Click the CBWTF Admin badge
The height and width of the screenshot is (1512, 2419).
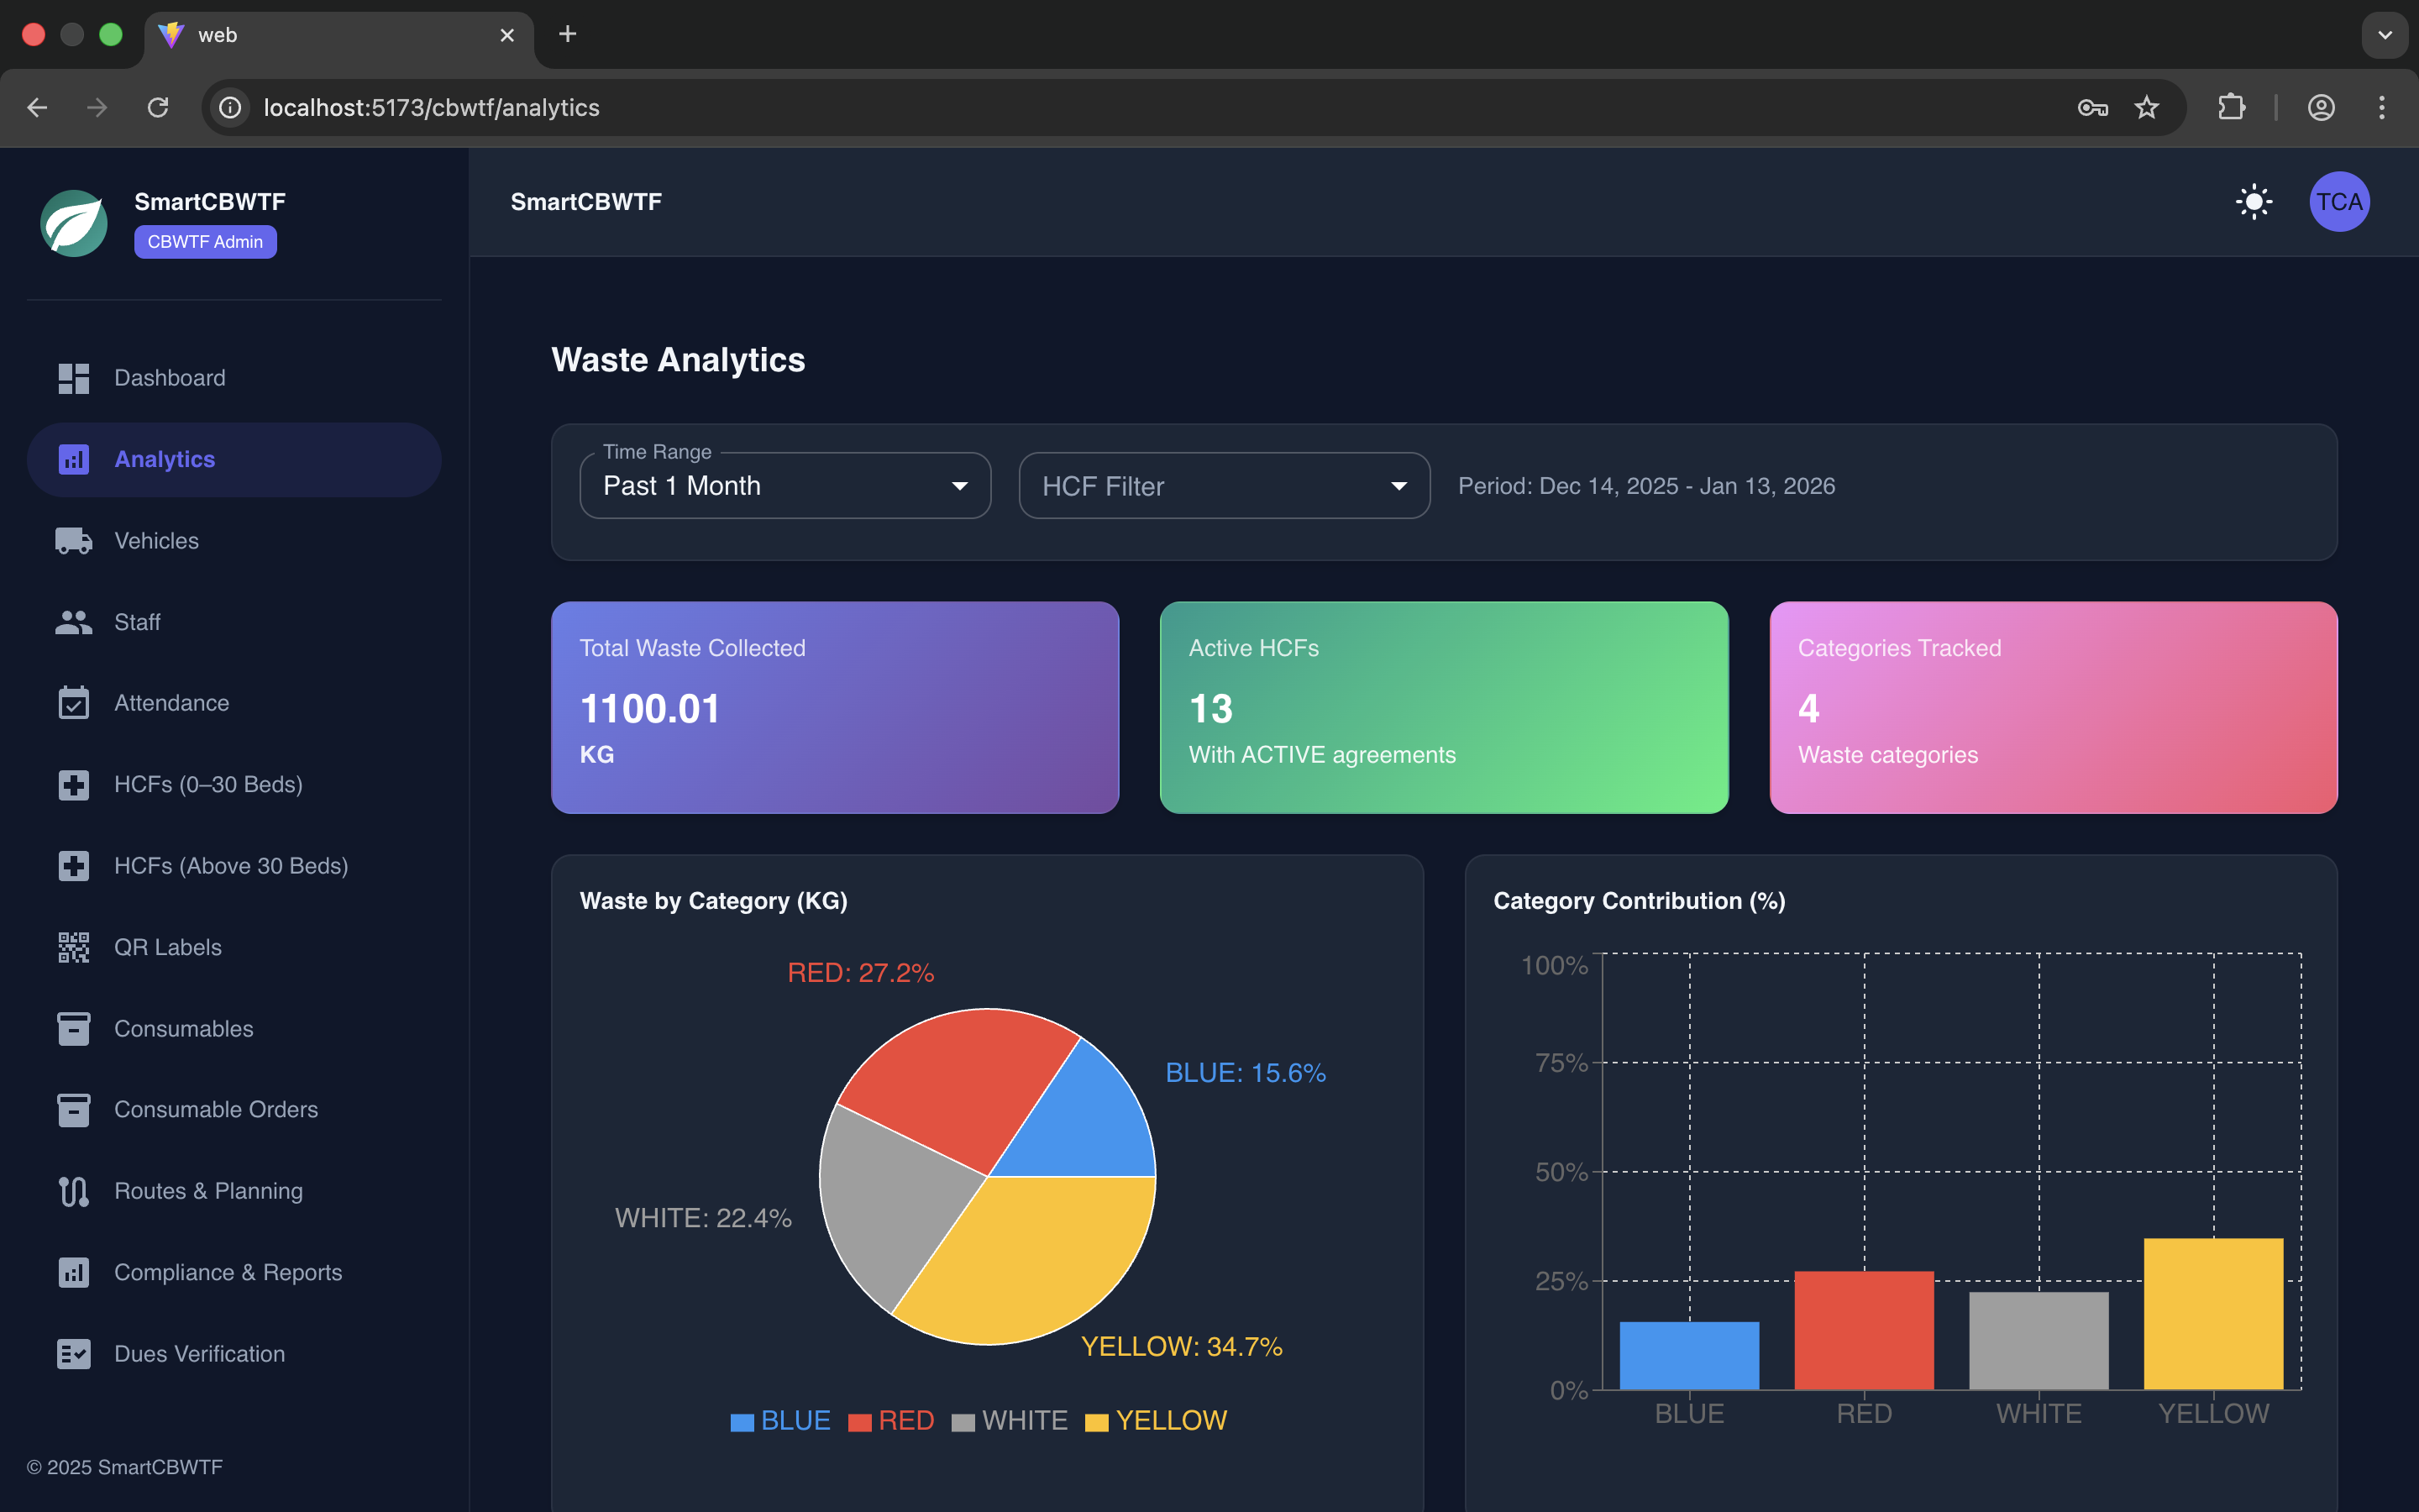[205, 241]
